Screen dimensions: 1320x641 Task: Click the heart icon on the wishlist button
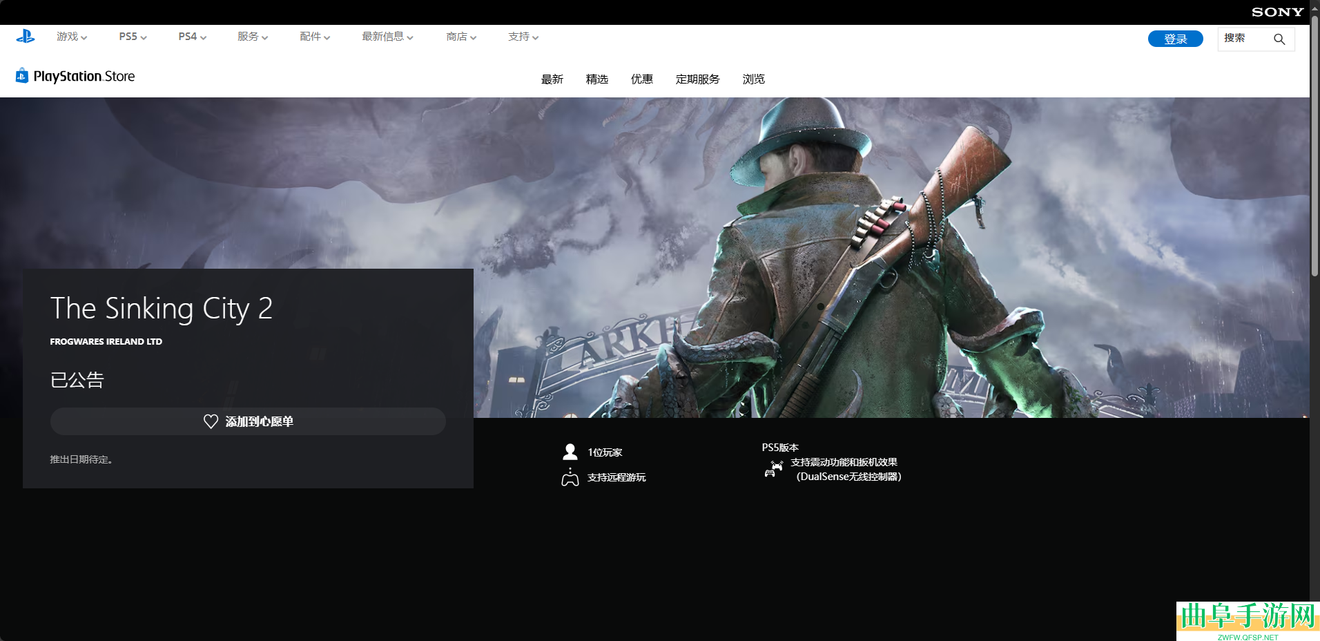211,421
